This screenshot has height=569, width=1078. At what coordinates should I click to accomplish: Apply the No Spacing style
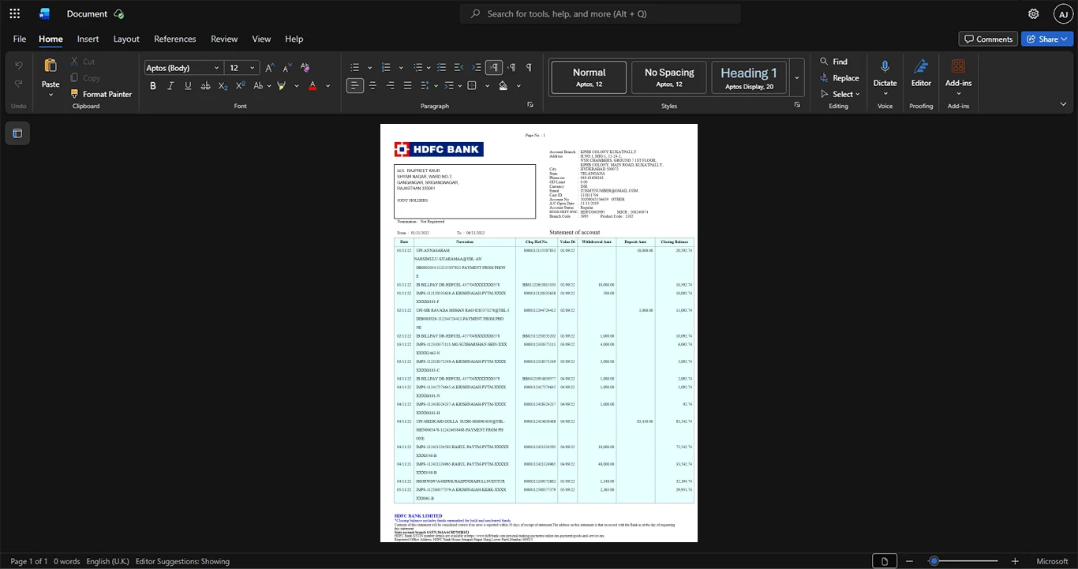point(669,78)
